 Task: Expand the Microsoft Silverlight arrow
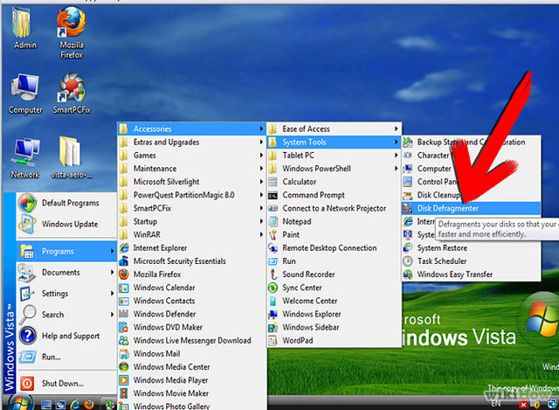(261, 182)
